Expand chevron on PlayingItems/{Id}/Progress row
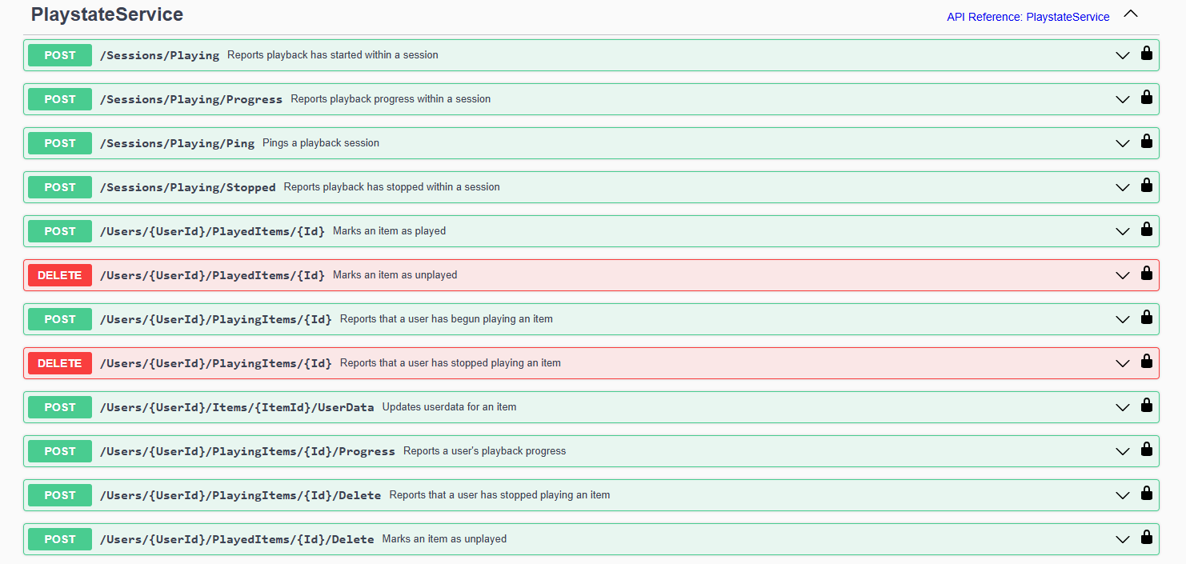 1123,451
